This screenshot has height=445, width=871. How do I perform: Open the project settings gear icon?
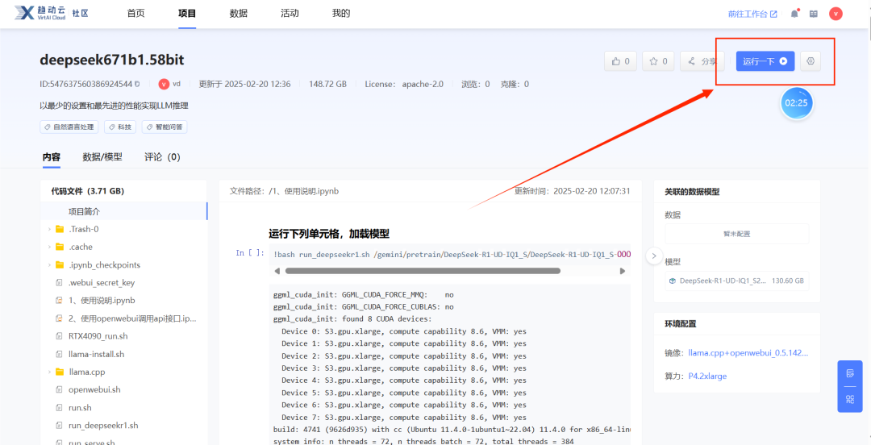click(811, 61)
